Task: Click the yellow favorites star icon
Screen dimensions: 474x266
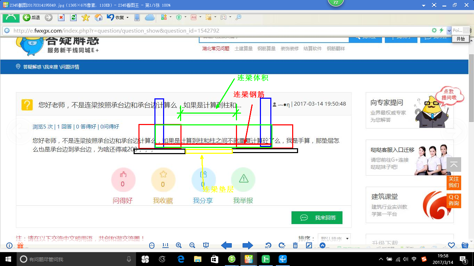Action: tap(86, 17)
